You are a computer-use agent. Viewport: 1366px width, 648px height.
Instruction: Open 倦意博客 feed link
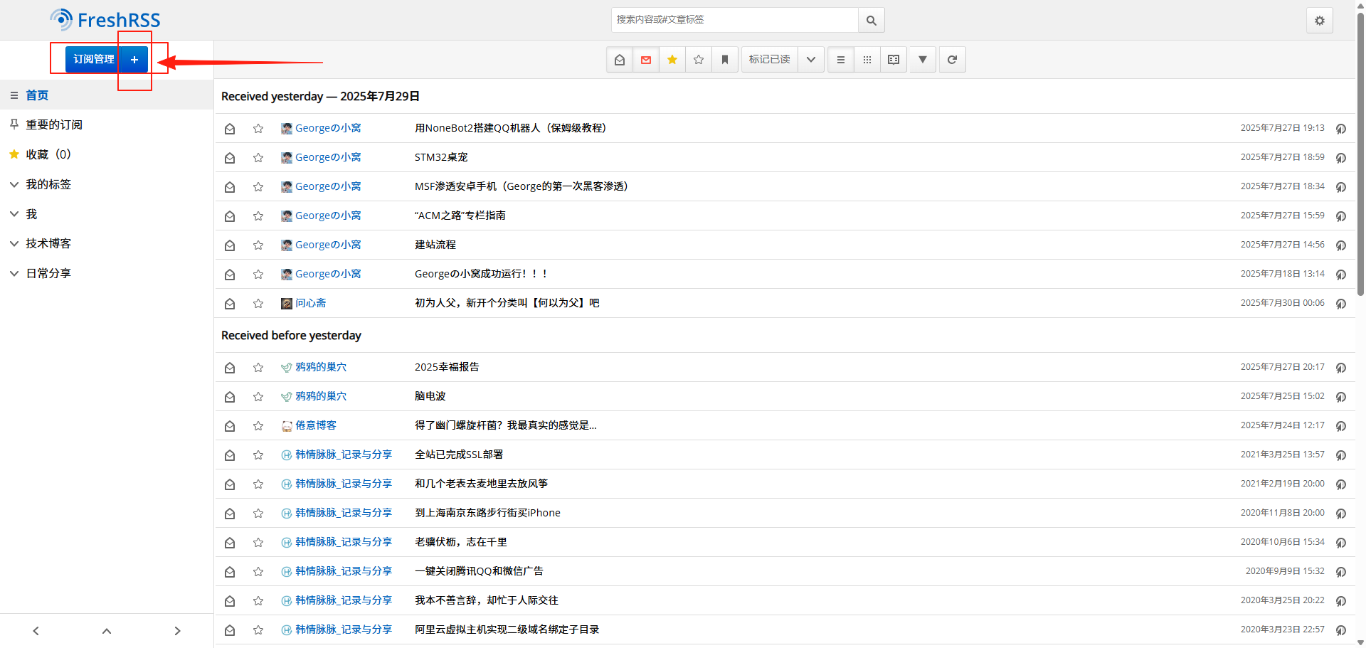point(316,425)
